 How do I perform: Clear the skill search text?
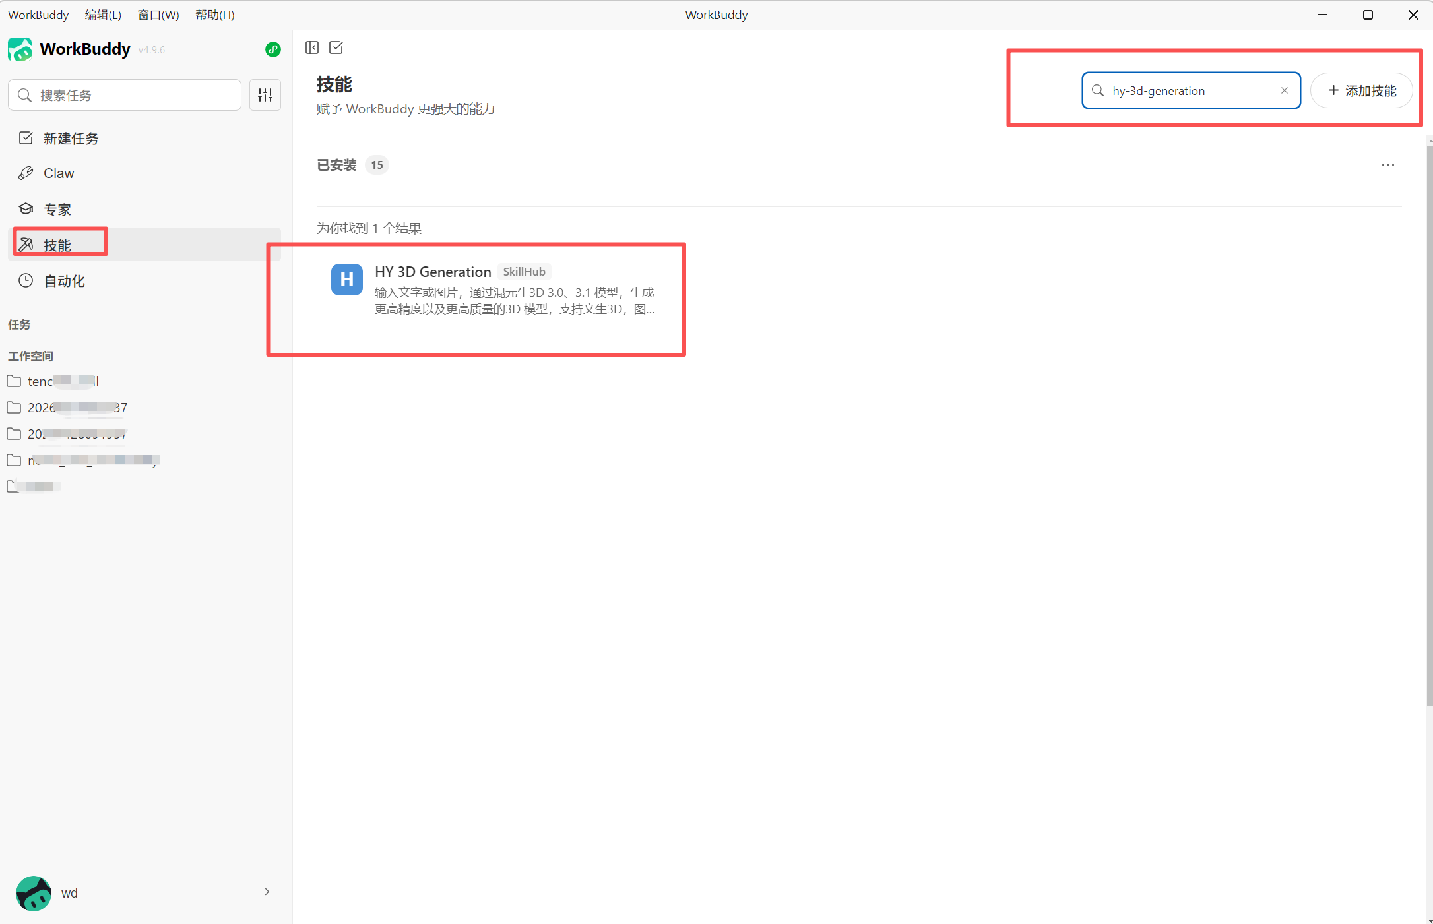click(1285, 90)
